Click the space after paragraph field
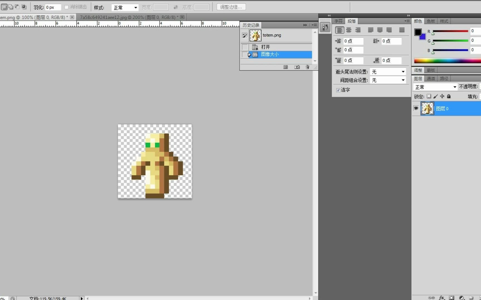Screen dimensions: 481x300 pyautogui.click(x=391, y=61)
